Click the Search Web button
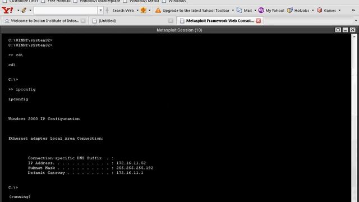This screenshot has height=202, width=359. tap(123, 11)
